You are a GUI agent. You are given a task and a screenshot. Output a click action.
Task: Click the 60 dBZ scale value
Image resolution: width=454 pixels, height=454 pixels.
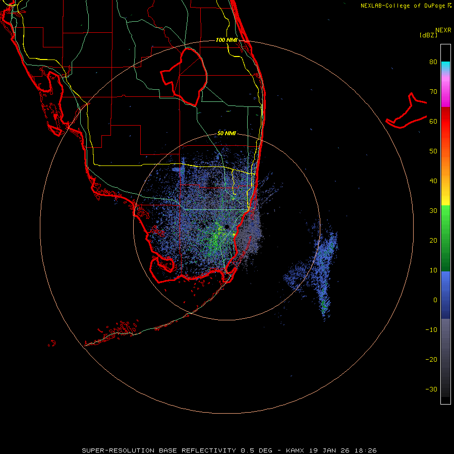[x=433, y=121]
